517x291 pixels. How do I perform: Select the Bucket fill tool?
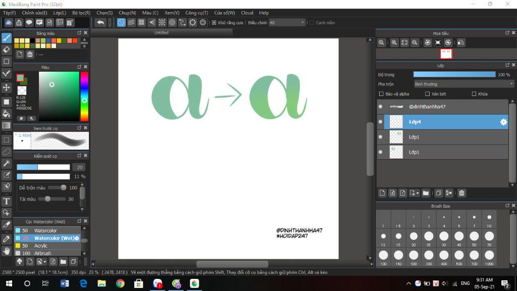[x=7, y=114]
